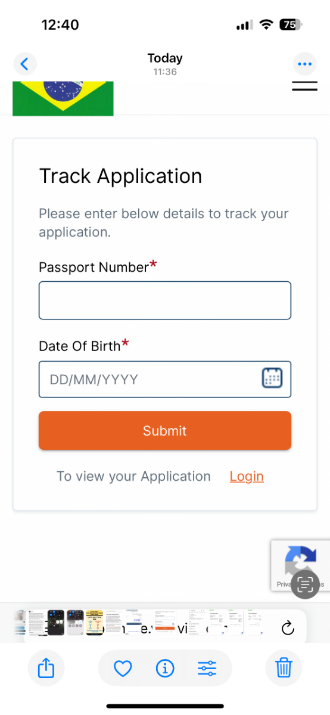Screen dimensions: 330x715
Task: Show photo info with the info icon
Action: [164, 669]
